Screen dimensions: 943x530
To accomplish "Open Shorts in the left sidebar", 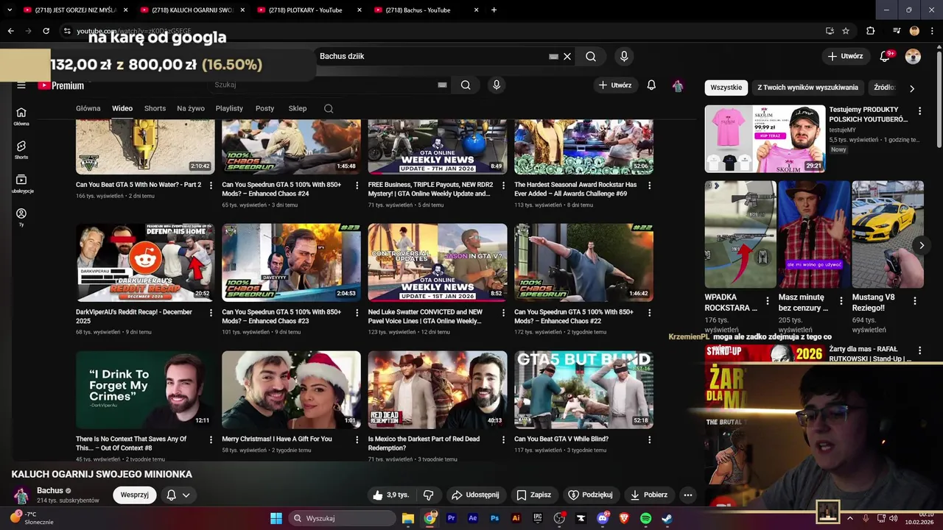I will (21, 149).
